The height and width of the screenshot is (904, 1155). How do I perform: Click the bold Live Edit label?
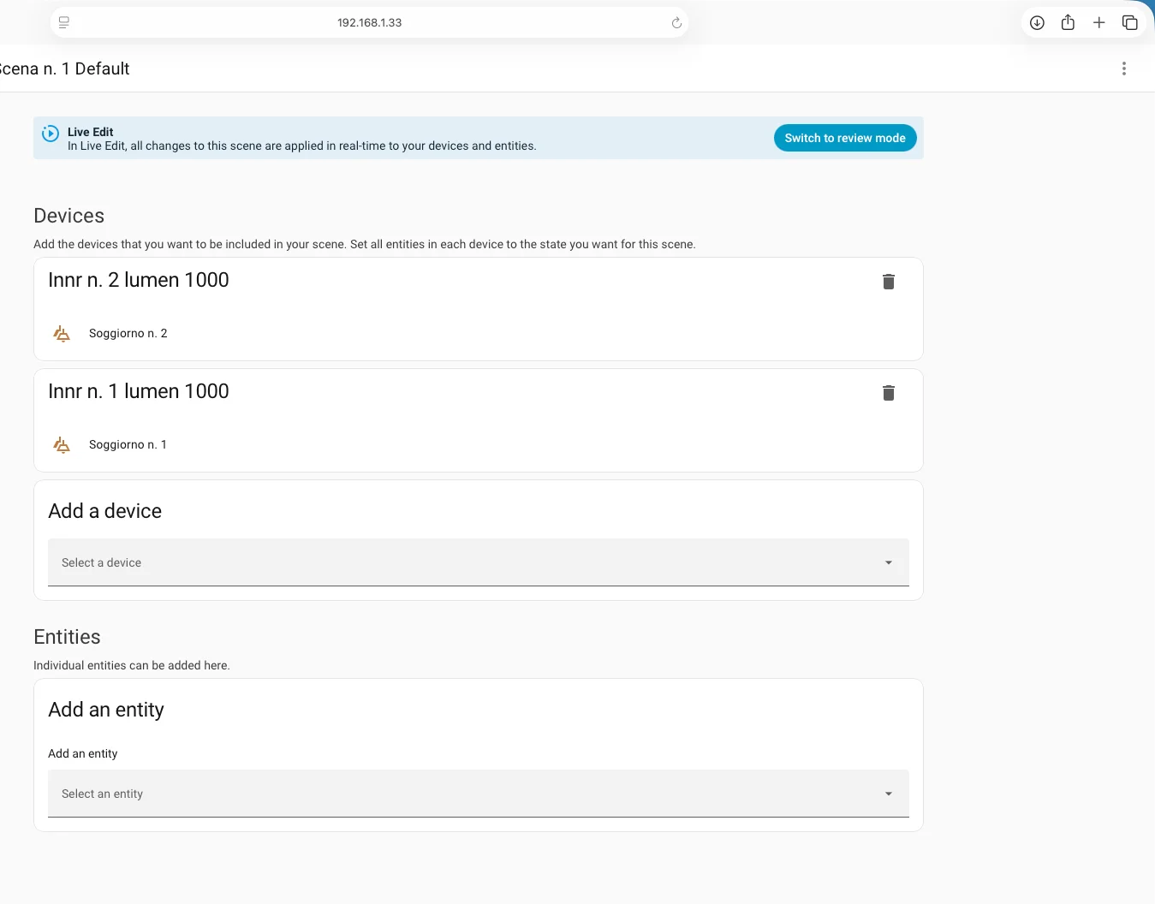(91, 132)
